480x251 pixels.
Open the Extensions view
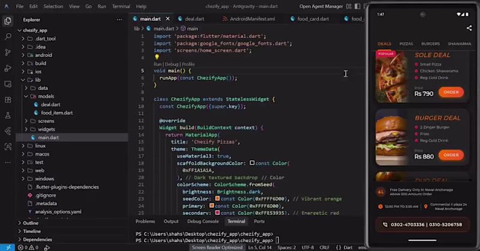point(8,100)
